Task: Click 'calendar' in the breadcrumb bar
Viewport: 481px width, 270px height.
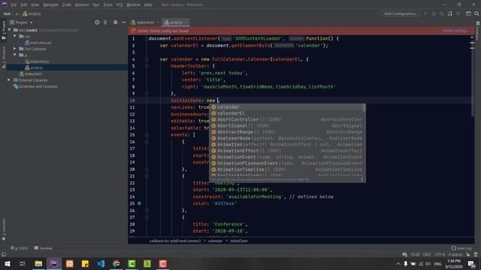Action: (x=215, y=241)
